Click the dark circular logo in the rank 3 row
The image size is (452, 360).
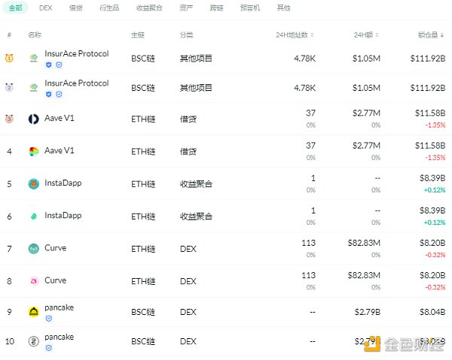tap(33, 119)
